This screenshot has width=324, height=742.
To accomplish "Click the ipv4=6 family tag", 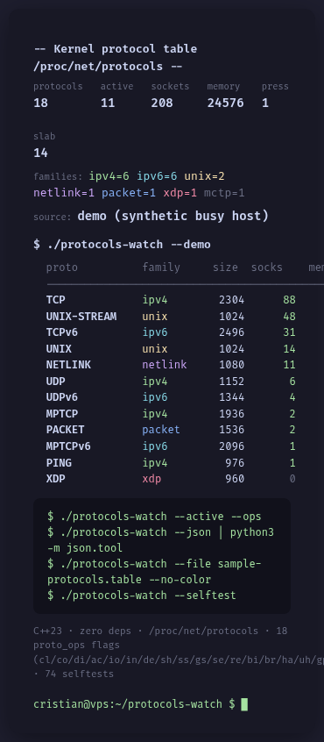I will pos(109,176).
